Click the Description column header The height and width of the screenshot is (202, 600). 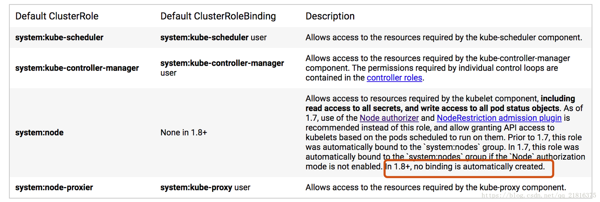click(330, 16)
